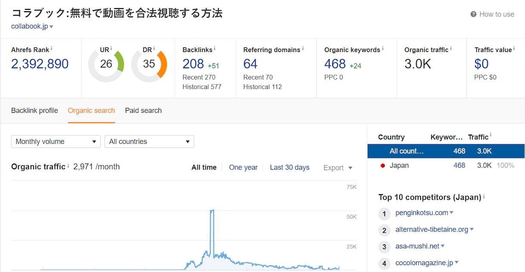Open Referring domains count 64
525x272 pixels.
click(250, 64)
